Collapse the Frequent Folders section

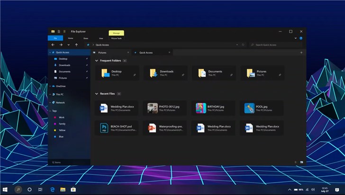tap(96, 61)
